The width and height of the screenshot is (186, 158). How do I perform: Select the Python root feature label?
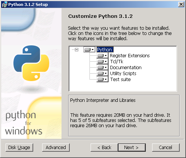[x=105, y=50]
